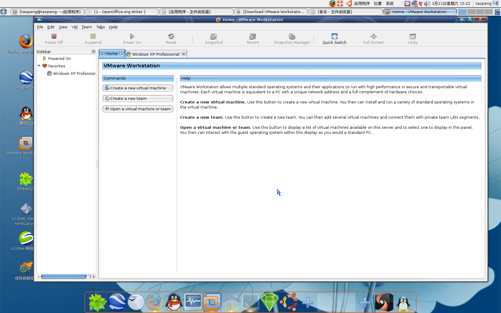This screenshot has height=313, width=501.
Task: Enter Full Screen mode
Action: pyautogui.click(x=373, y=39)
